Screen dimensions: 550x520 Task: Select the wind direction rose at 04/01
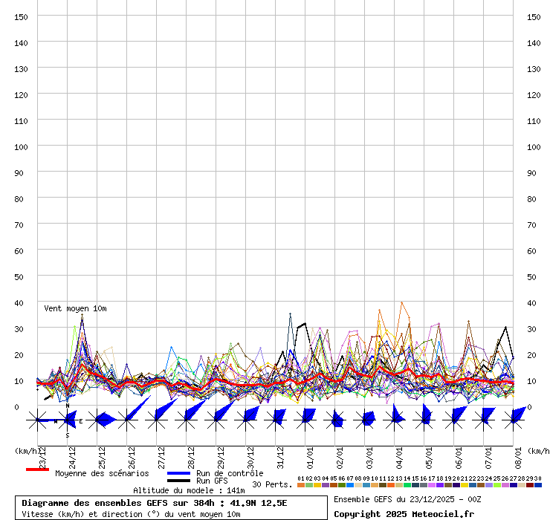[x=395, y=420]
